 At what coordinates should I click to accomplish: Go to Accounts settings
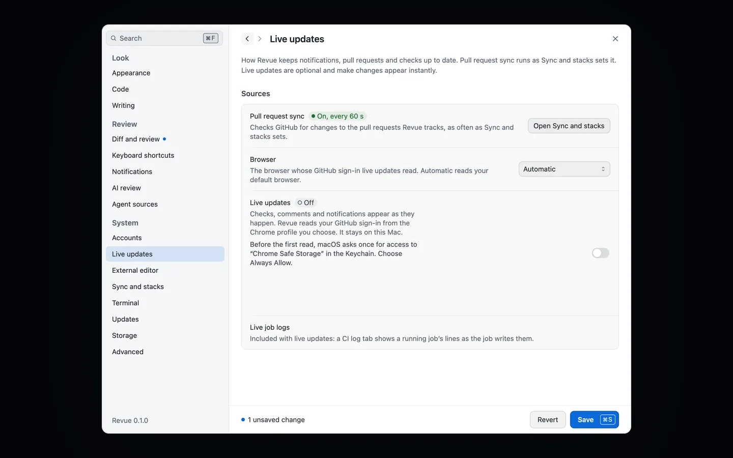[x=165, y=238]
